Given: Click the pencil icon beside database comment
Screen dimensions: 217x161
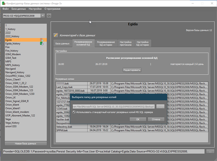Looking at the screenshot, I should pos(56,35).
